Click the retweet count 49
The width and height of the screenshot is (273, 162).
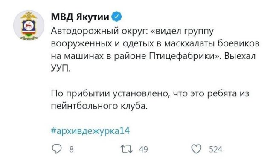(144, 149)
